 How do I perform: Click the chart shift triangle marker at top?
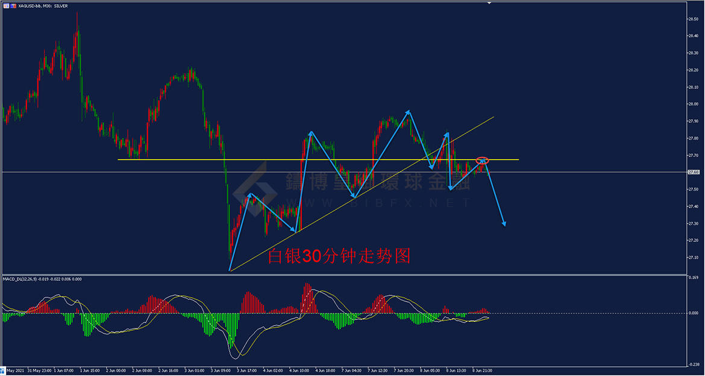point(489,4)
